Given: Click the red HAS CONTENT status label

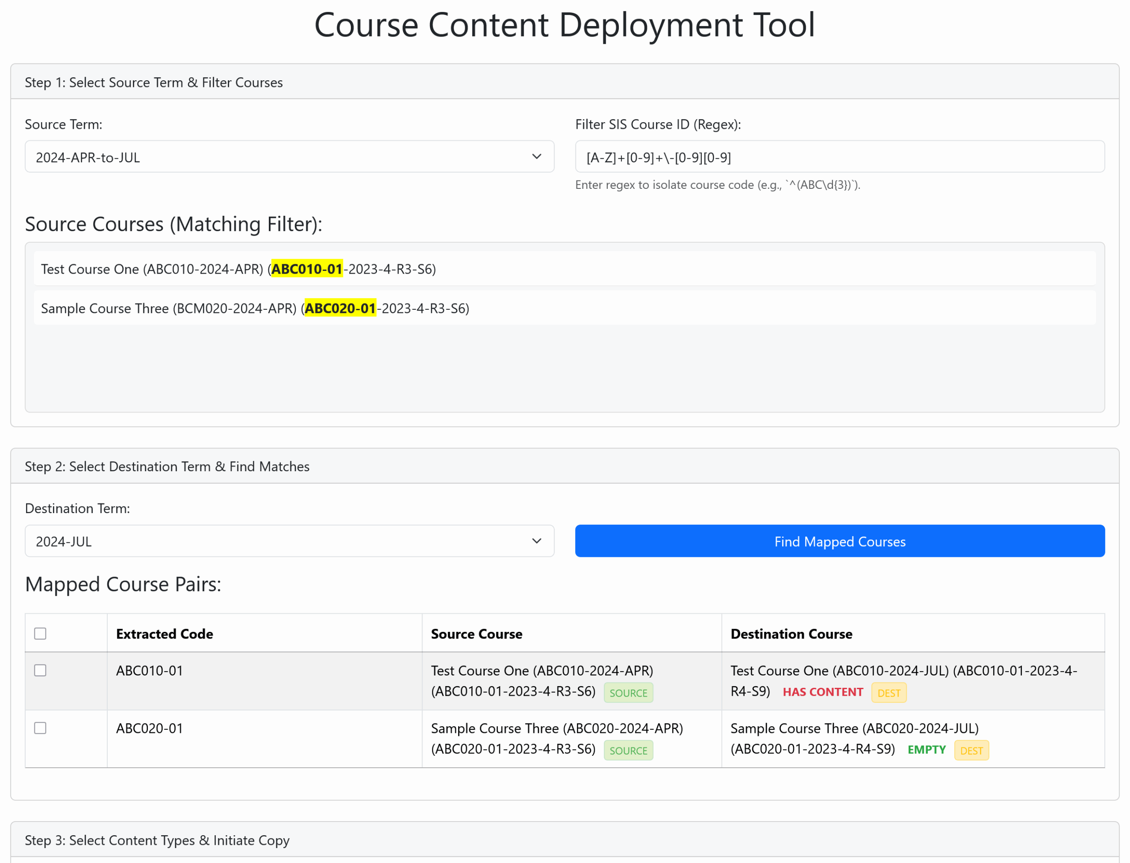Looking at the screenshot, I should (x=822, y=692).
